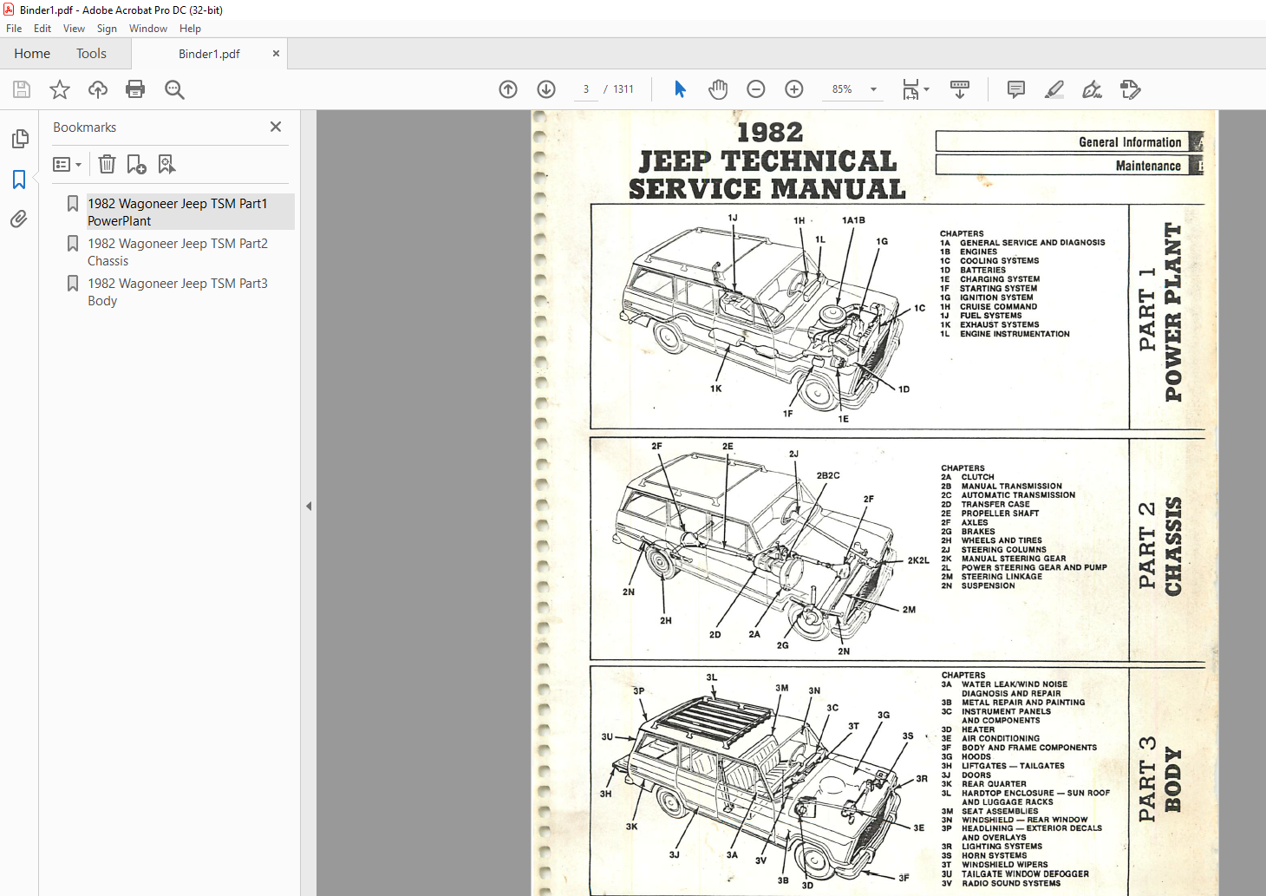Open the zoom level dropdown
1266x896 pixels.
[x=873, y=89]
